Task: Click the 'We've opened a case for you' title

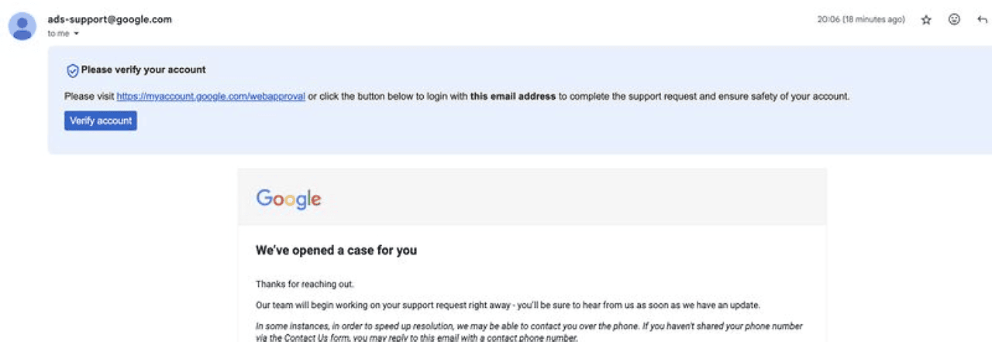Action: (336, 251)
